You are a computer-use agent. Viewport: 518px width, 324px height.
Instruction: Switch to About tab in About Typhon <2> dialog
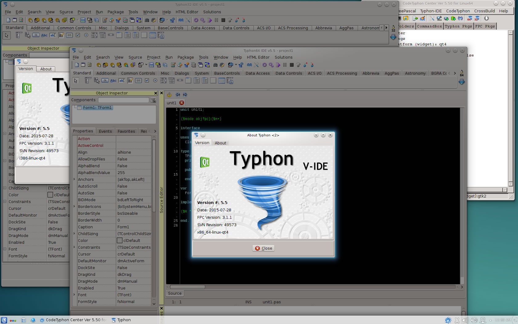coord(220,143)
